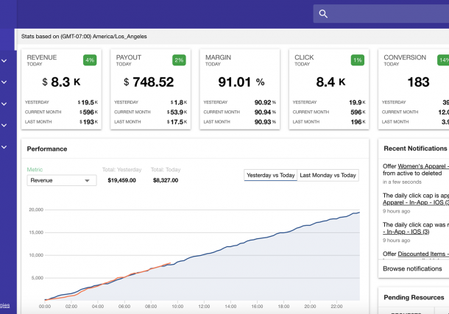Click the green 1% badge on Click card
This screenshot has height=314, width=449.
(x=357, y=60)
